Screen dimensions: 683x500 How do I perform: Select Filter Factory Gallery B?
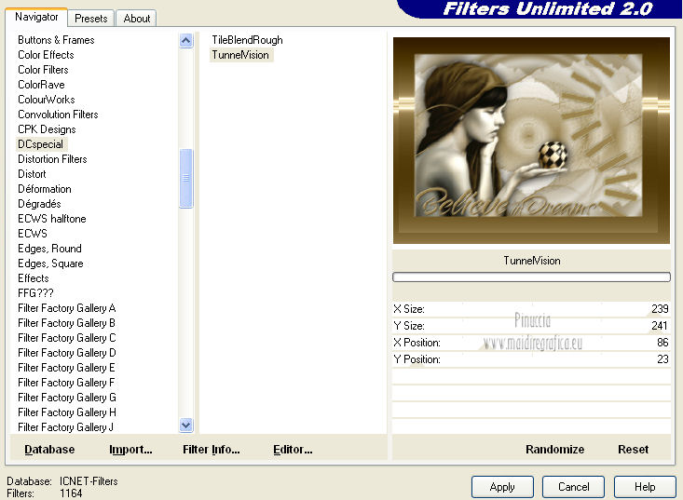click(x=67, y=323)
